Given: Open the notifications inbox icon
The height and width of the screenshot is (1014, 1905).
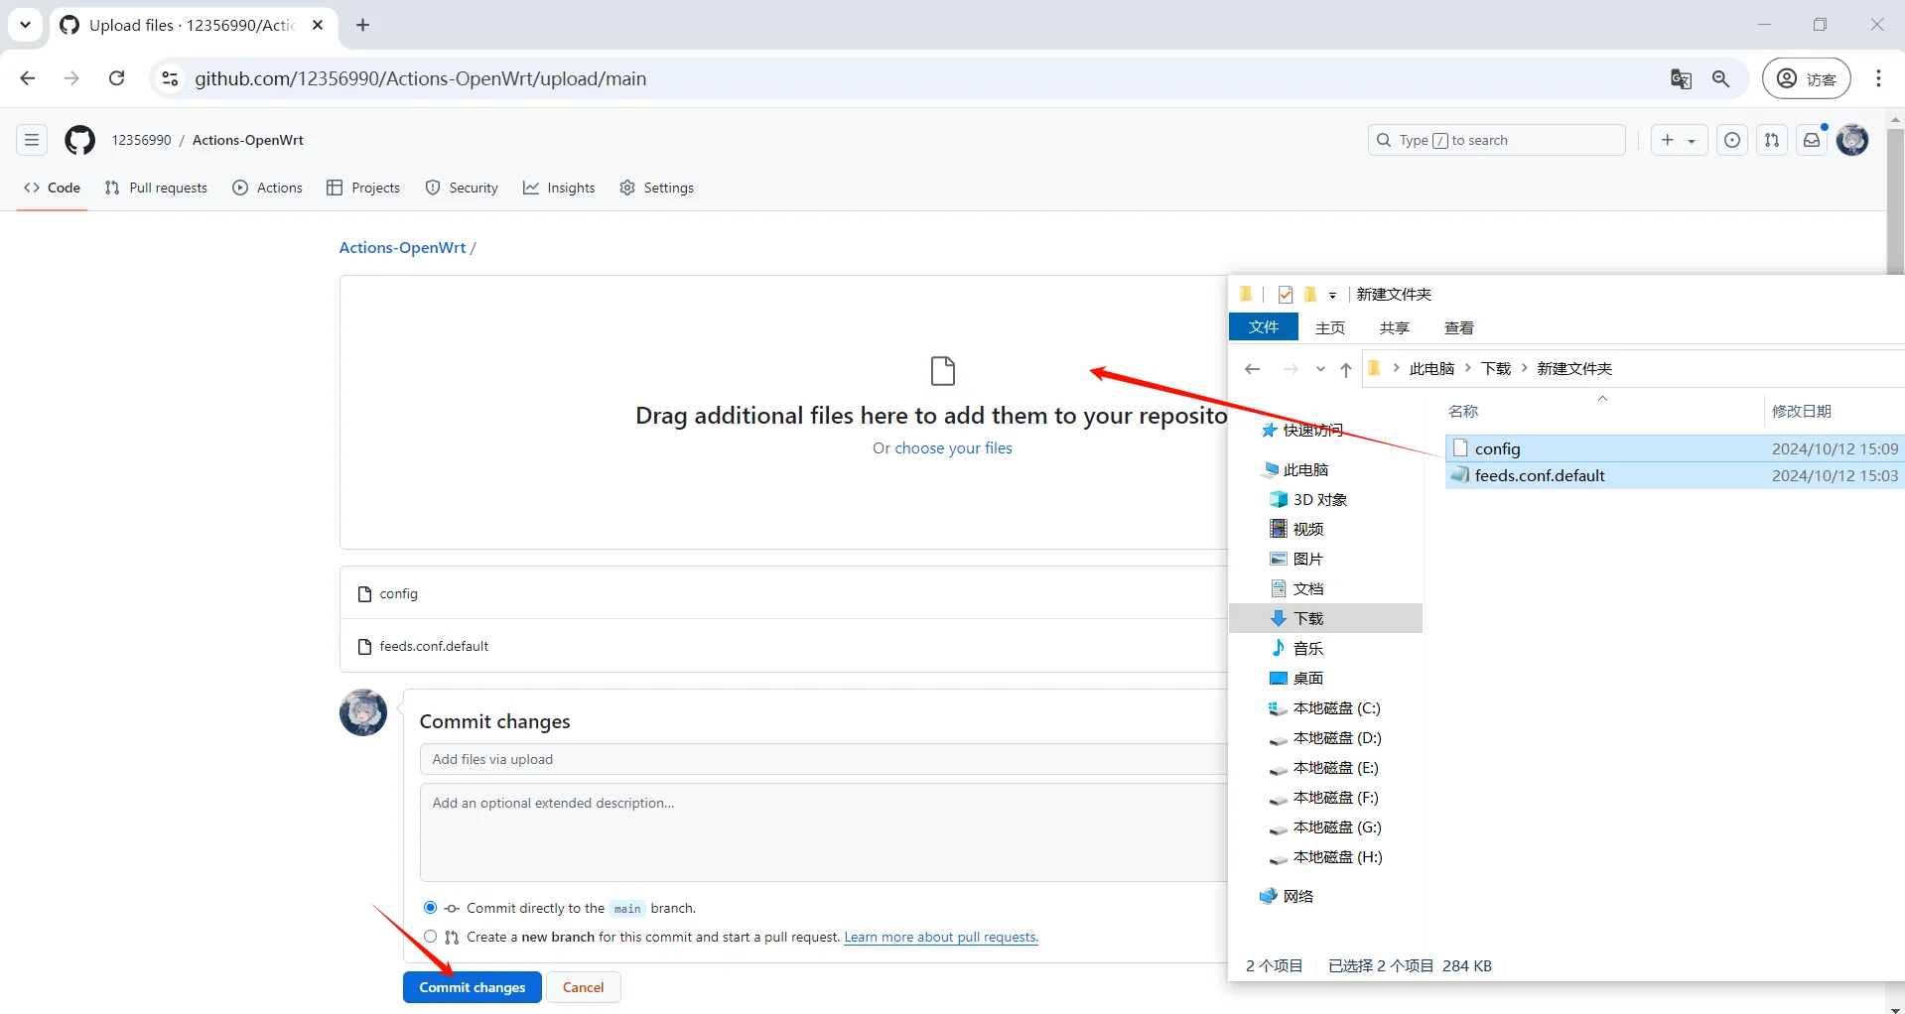Looking at the screenshot, I should (1812, 140).
